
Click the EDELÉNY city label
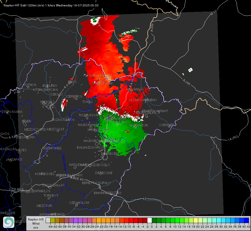click(50, 86)
